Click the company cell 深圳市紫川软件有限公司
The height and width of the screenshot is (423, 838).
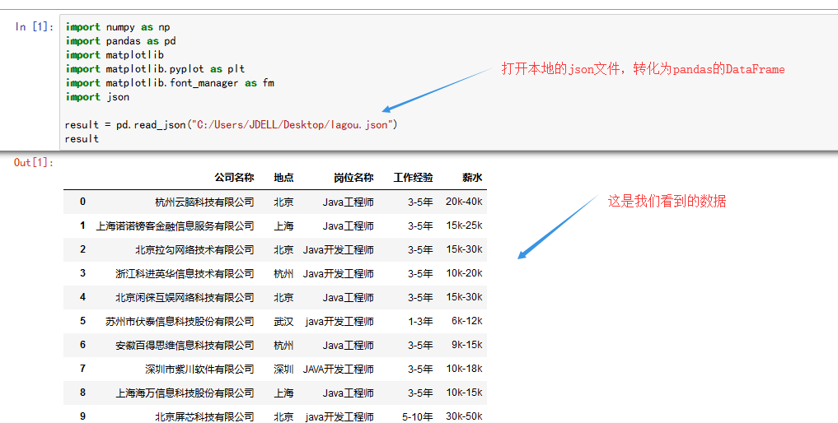click(200, 369)
